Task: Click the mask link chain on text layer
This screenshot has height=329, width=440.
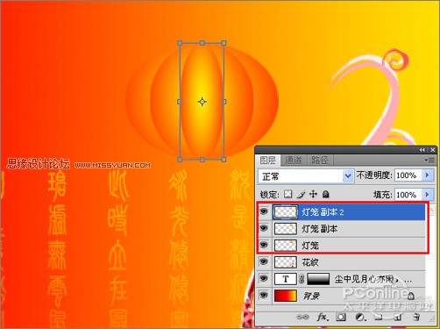Action: 302,279
